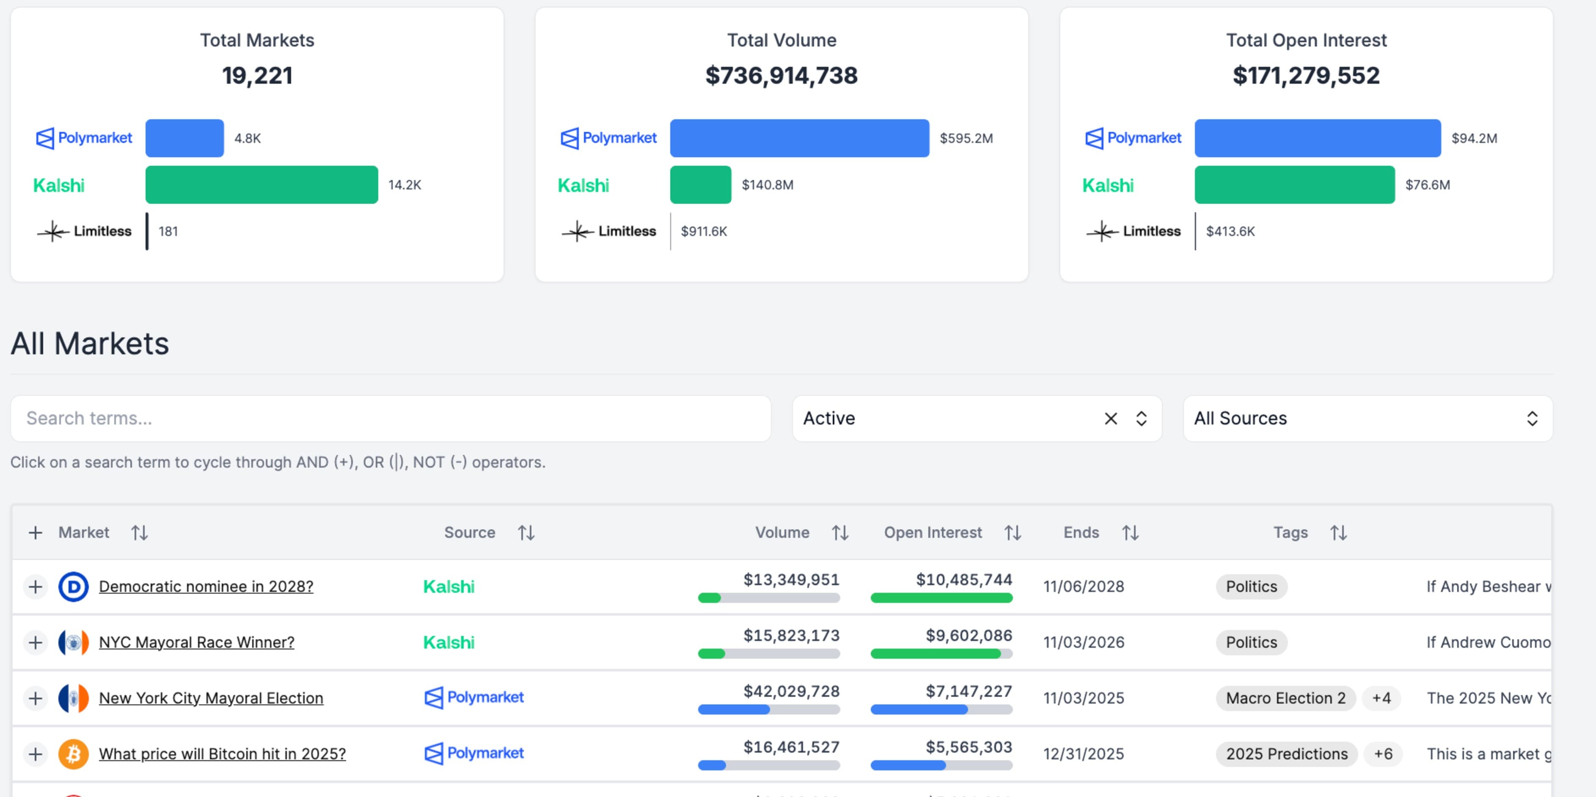Select Politics tag in Democratic nominee row
This screenshot has height=797, width=1596.
1252,586
